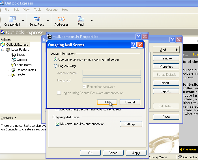Viewport: 198px width, 160px height.
Task: Click Export in Internet Accounts
Action: coord(166,91)
